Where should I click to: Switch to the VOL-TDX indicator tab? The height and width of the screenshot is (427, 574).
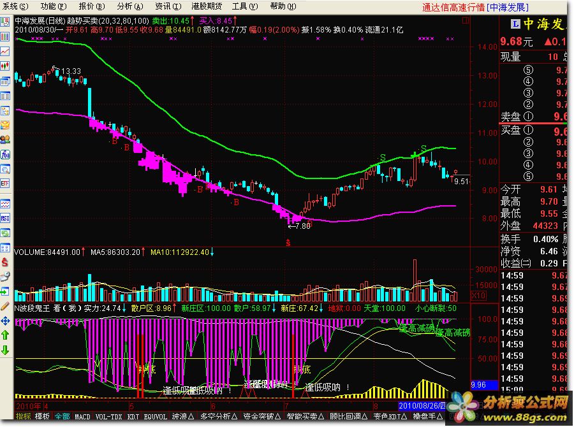pyautogui.click(x=108, y=416)
